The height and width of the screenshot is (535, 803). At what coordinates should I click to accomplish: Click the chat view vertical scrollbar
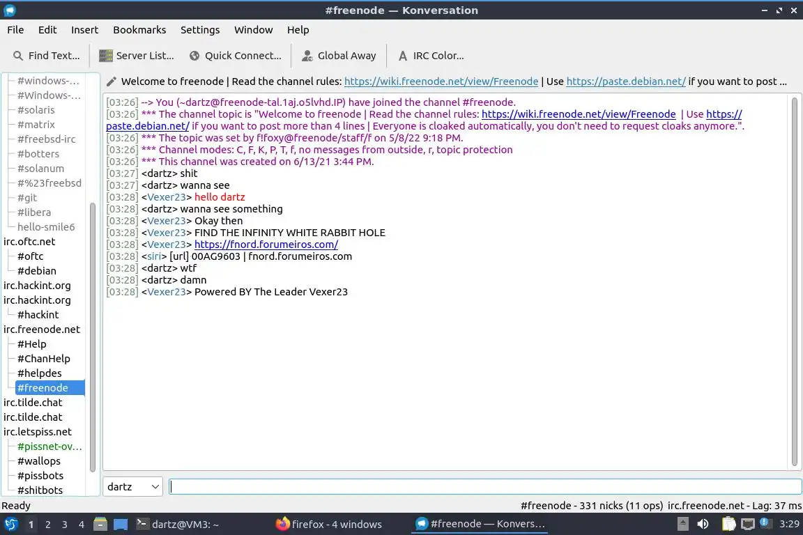pyautogui.click(x=795, y=282)
